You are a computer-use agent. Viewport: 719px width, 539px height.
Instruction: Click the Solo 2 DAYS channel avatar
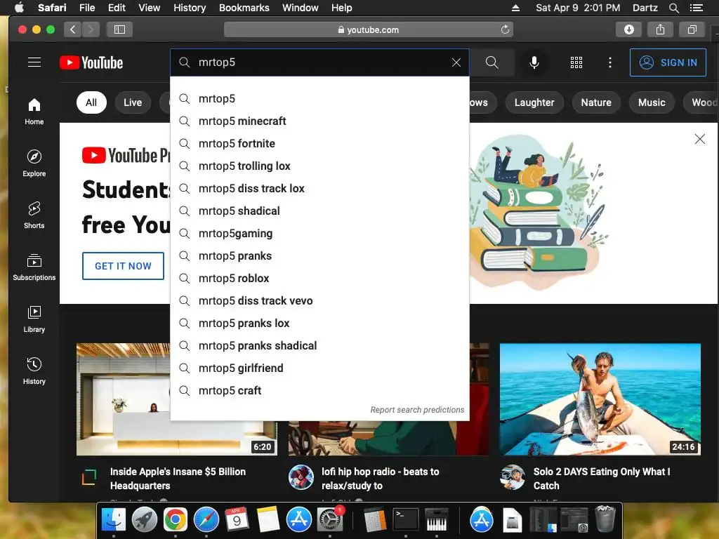[x=513, y=477]
